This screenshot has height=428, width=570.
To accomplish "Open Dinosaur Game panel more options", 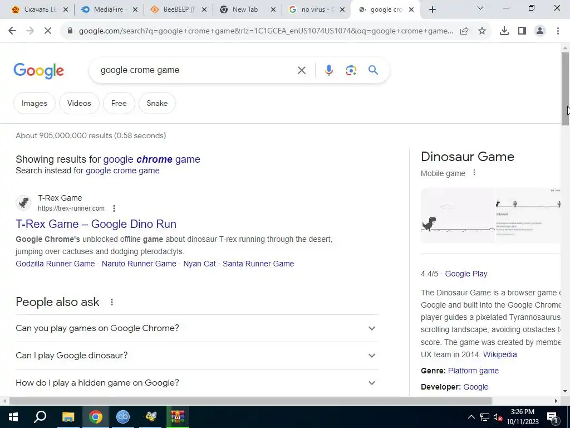I will point(474,173).
